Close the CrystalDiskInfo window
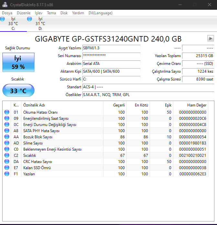This screenshot has height=225, width=217. pos(210,5)
